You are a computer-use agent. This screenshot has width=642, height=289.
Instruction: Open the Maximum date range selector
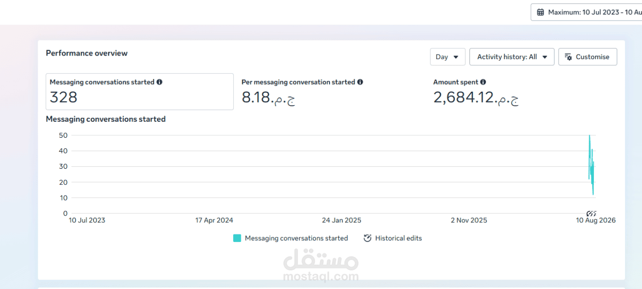(x=586, y=12)
